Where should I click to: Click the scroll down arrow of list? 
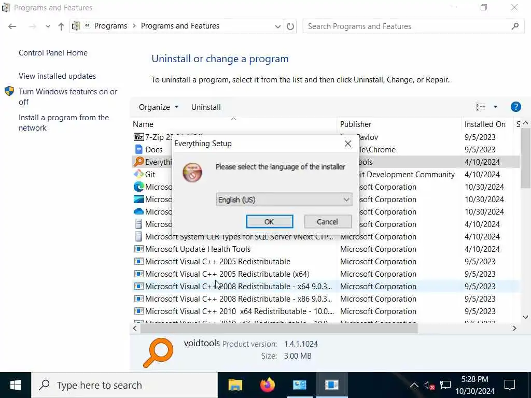(525, 317)
